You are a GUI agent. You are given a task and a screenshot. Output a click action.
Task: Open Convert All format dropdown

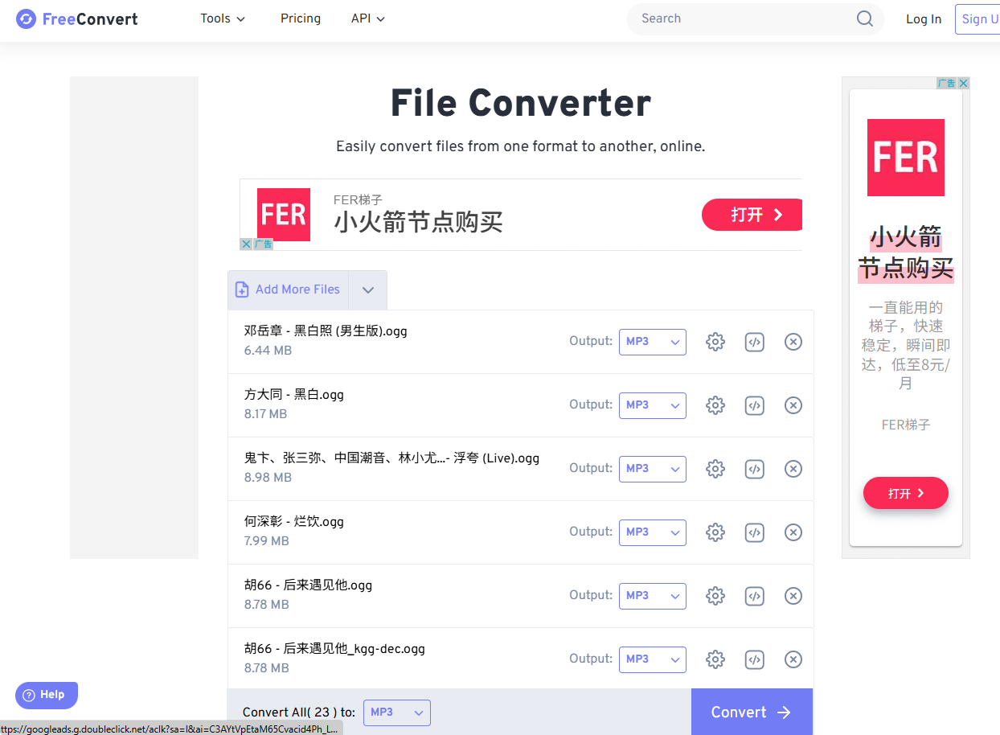(x=397, y=712)
